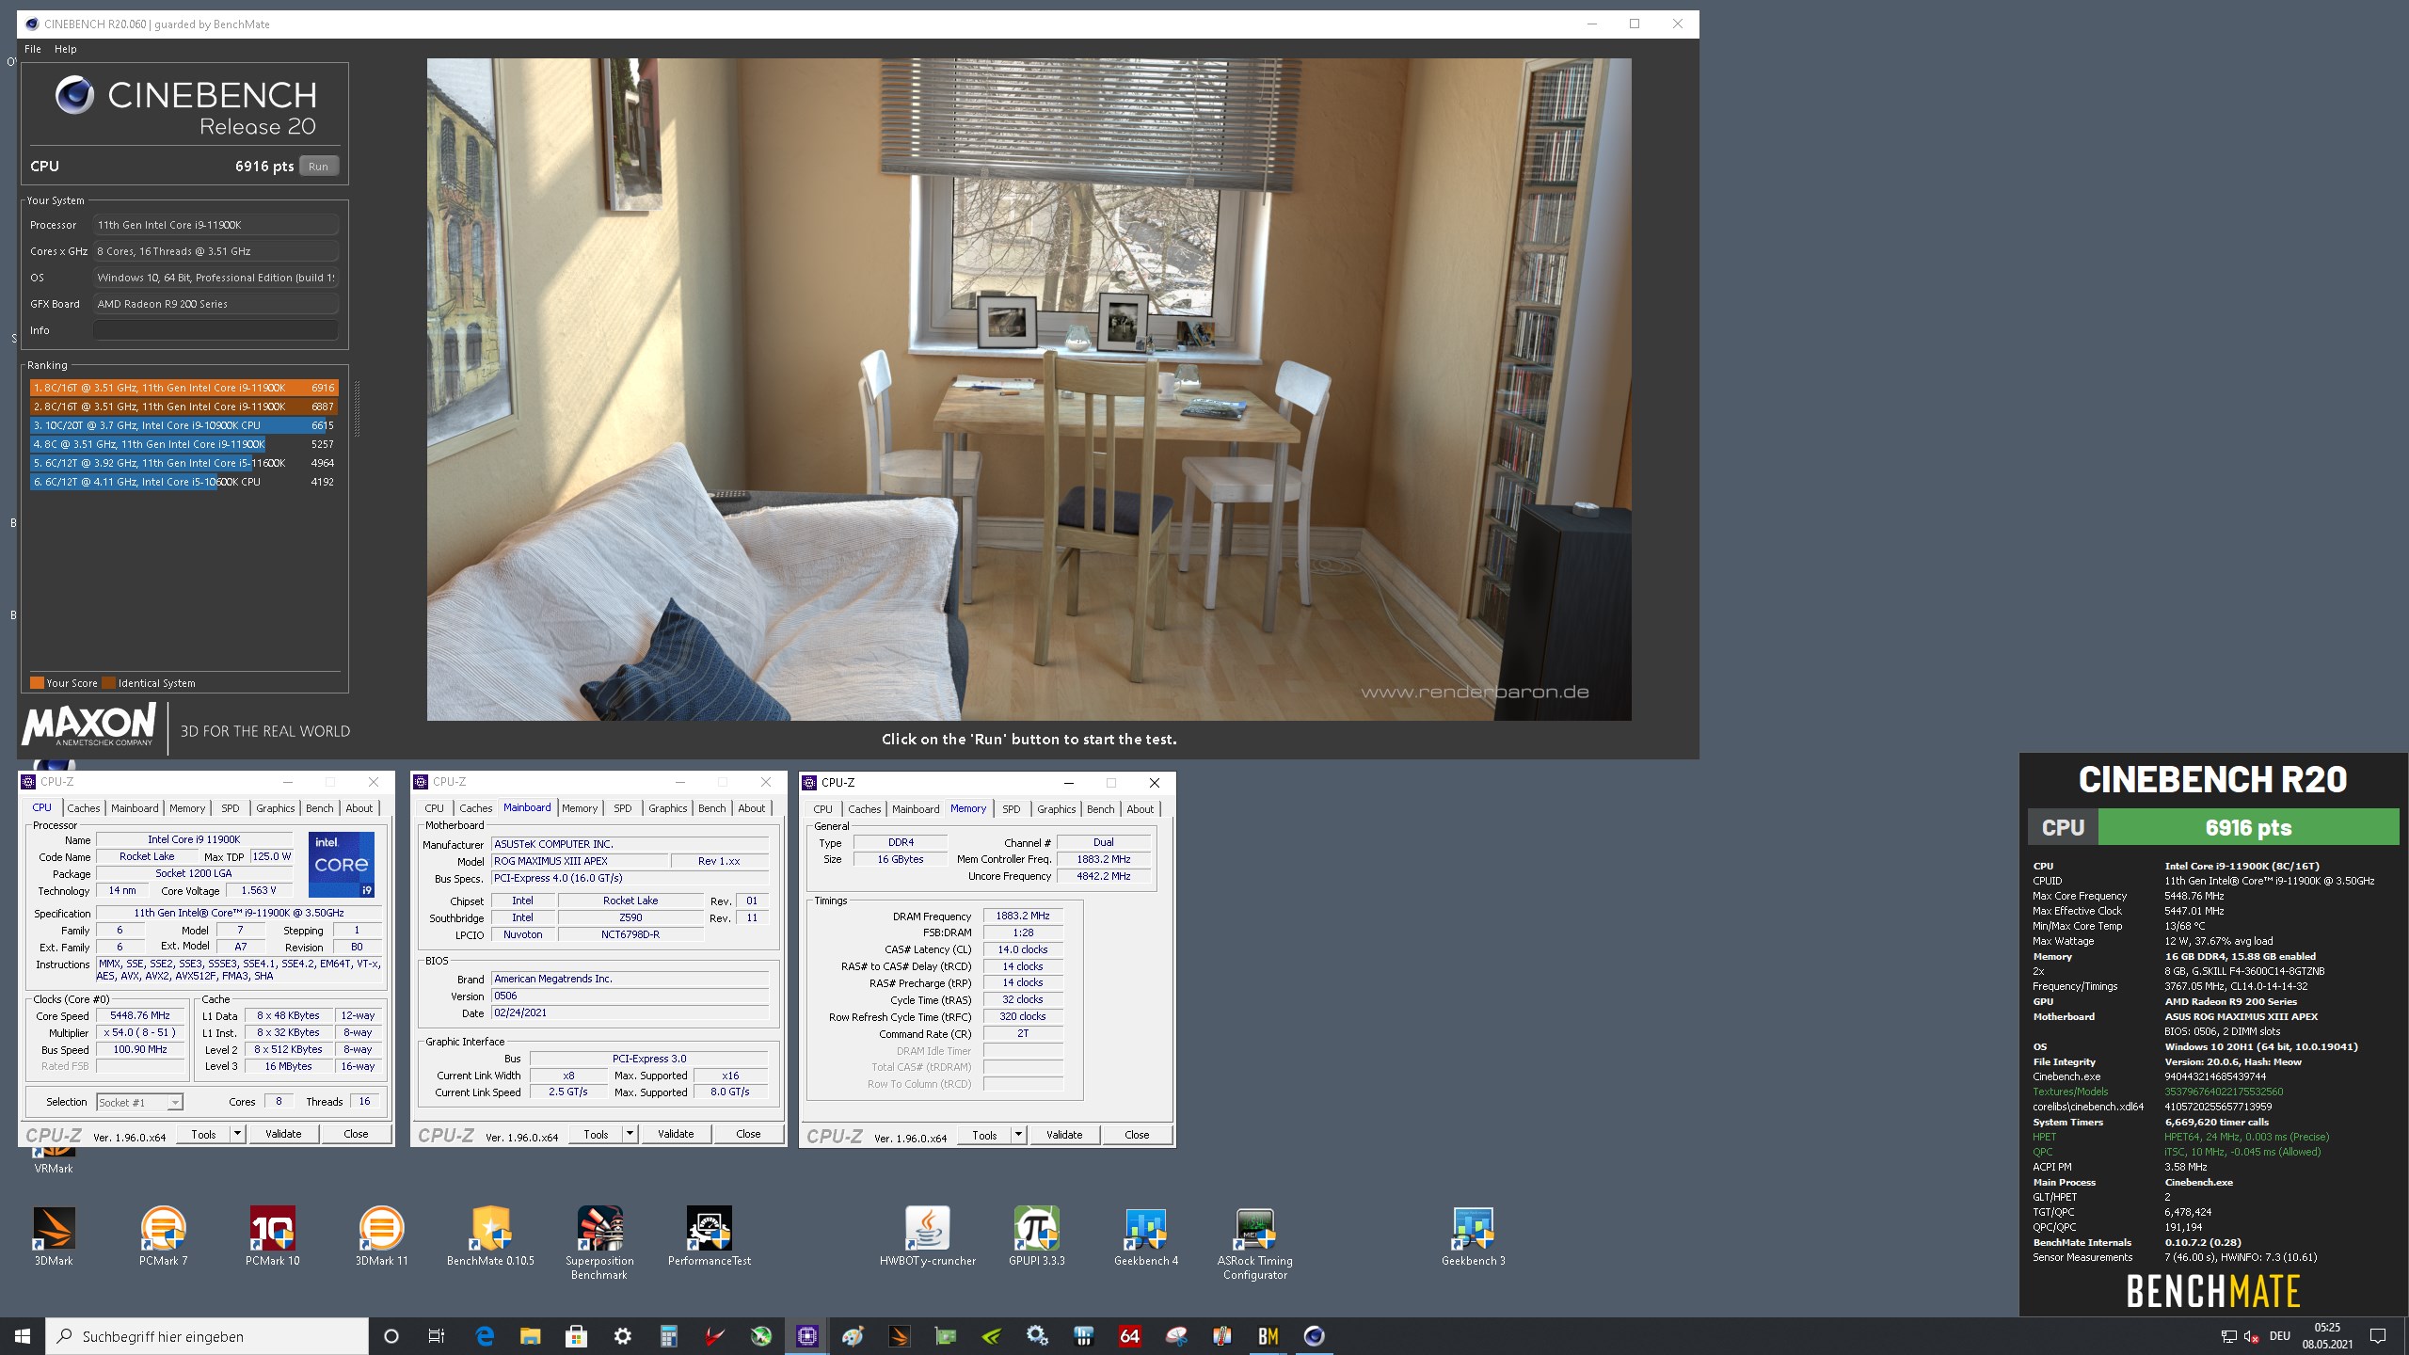
Task: Expand the Socket #1 selection dropdown
Action: coord(174,1103)
